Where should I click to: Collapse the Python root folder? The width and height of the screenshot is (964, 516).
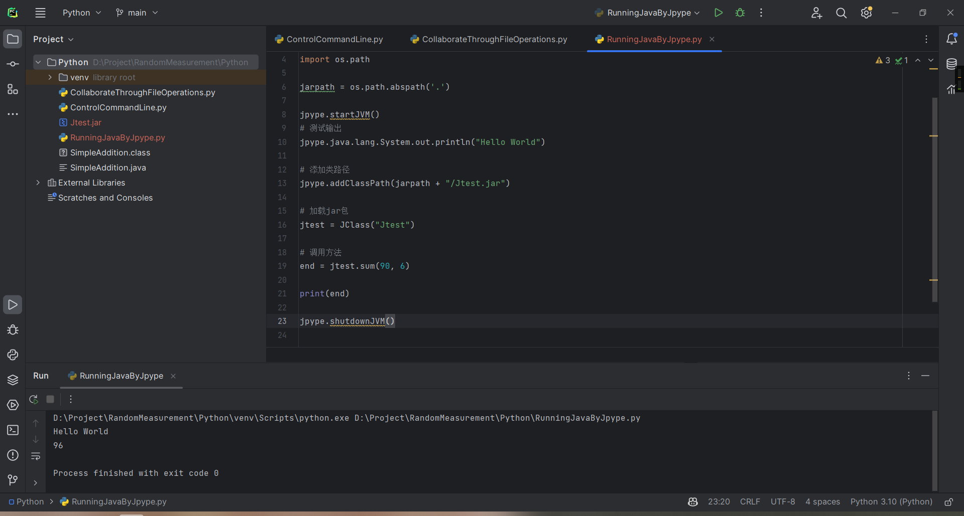click(x=38, y=62)
